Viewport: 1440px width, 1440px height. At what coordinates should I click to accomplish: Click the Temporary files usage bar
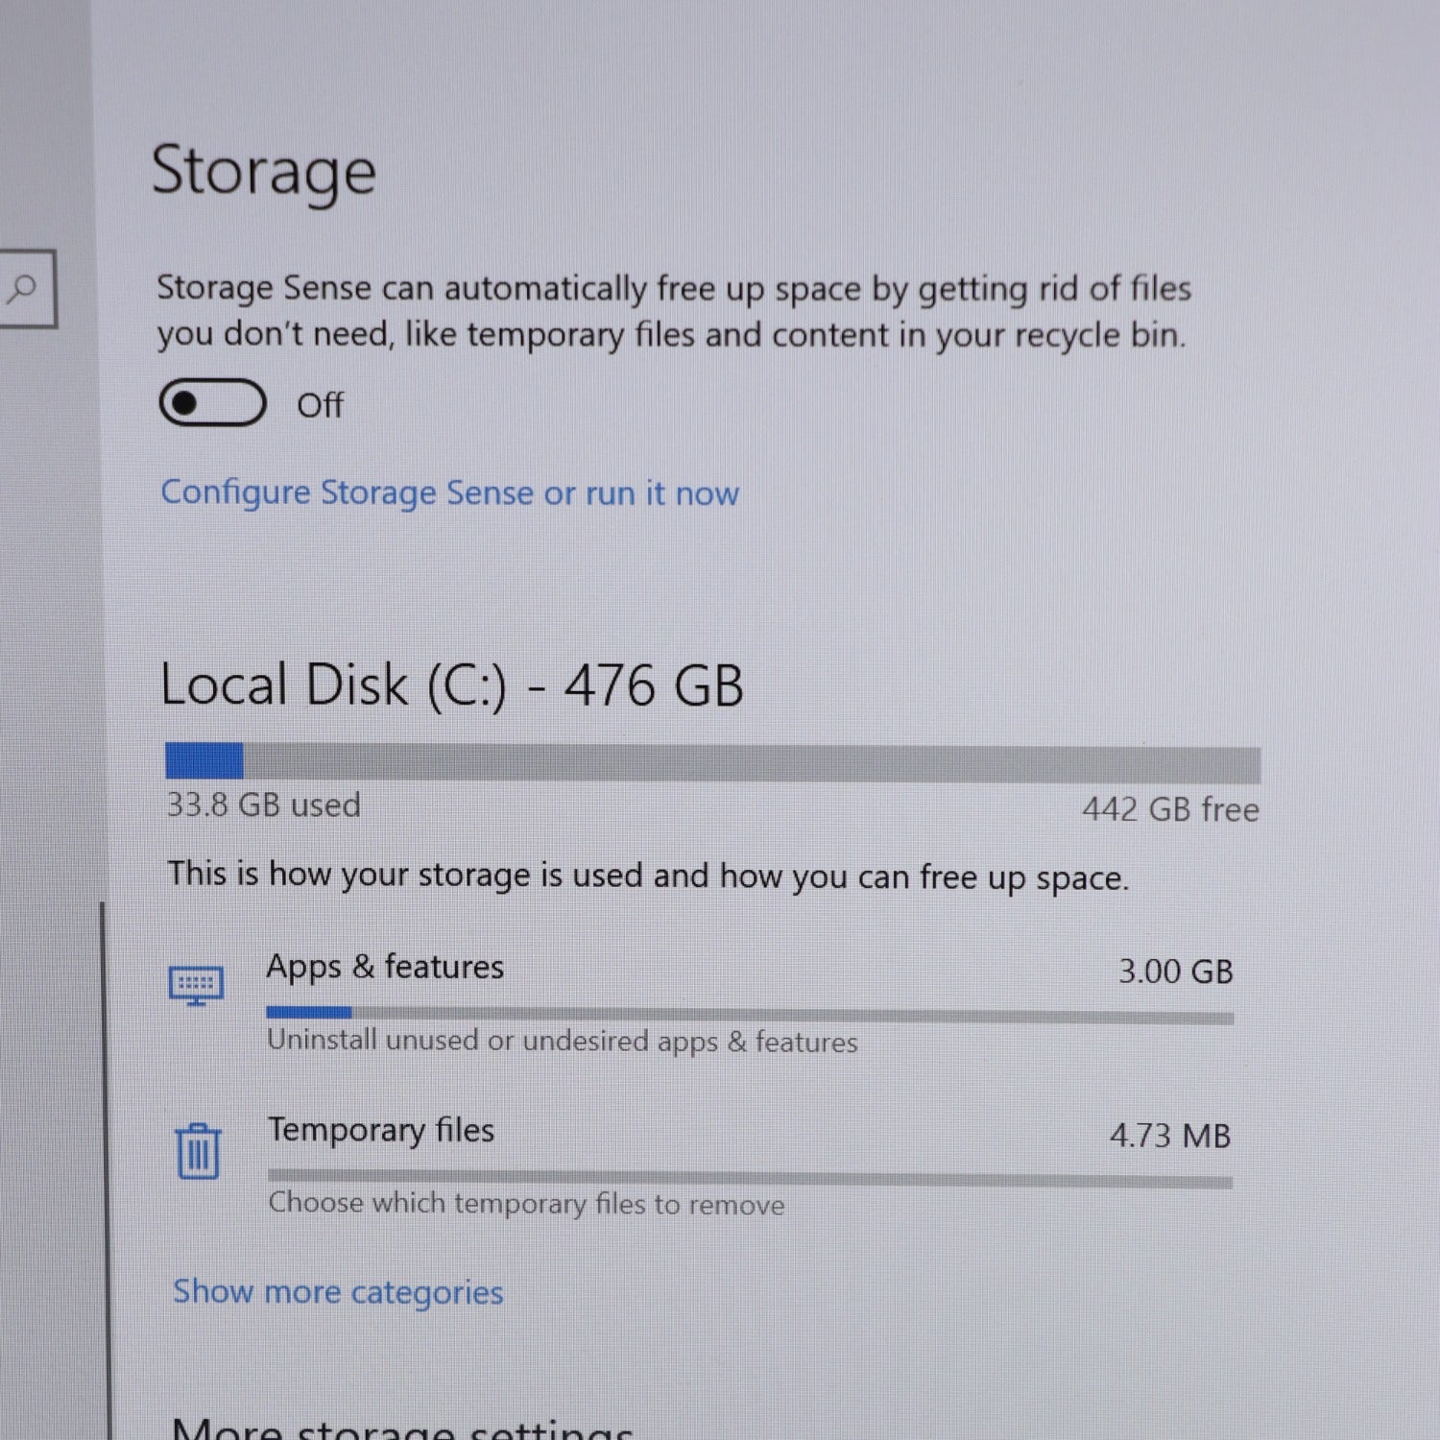(x=750, y=1179)
